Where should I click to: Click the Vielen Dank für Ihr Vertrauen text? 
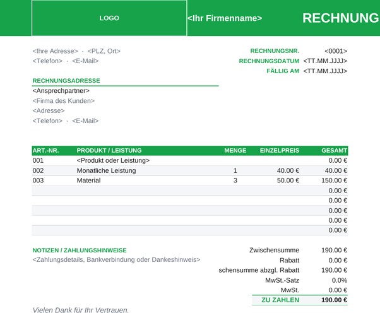[x=81, y=310]
